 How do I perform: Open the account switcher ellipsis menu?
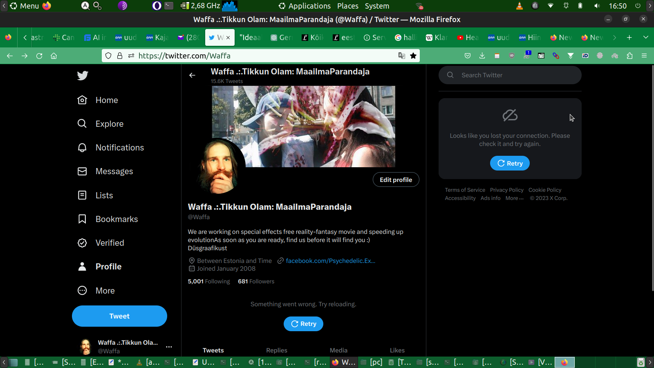(169, 347)
